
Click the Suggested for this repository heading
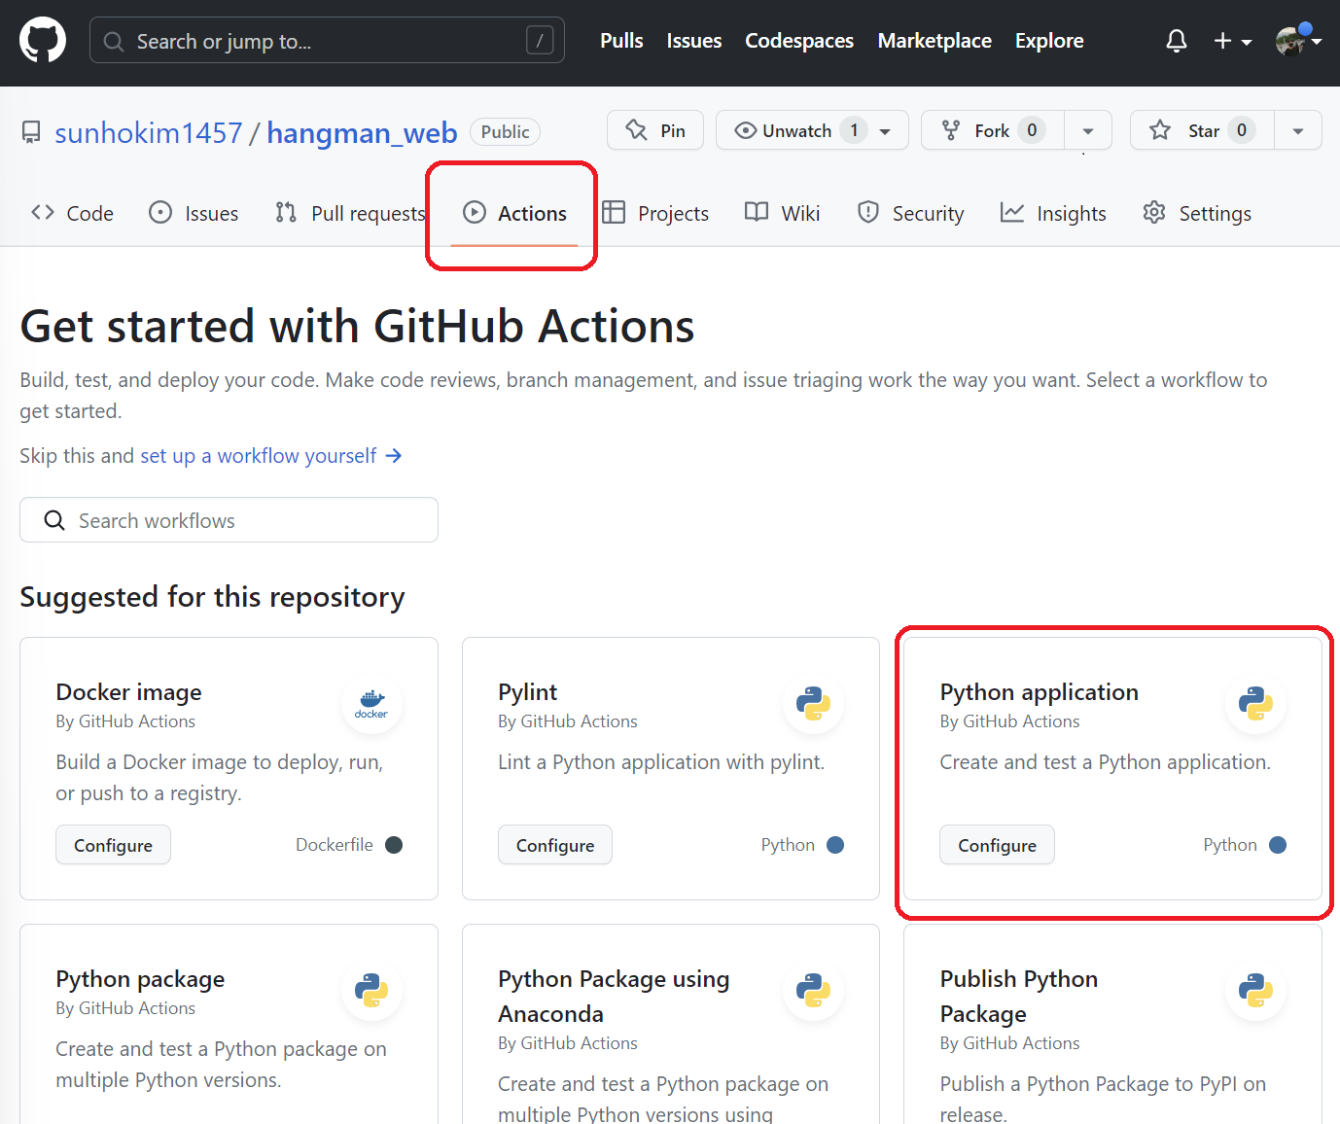[212, 597]
